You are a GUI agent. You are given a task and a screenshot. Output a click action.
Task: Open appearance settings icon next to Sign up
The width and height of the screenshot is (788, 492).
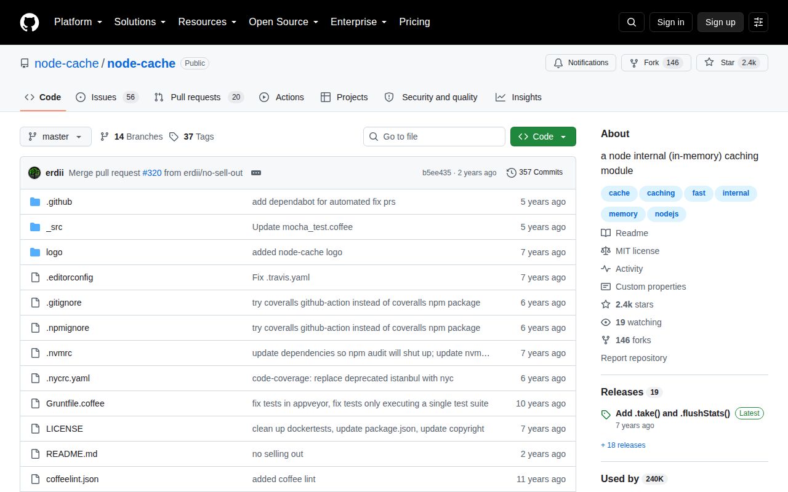[758, 22]
